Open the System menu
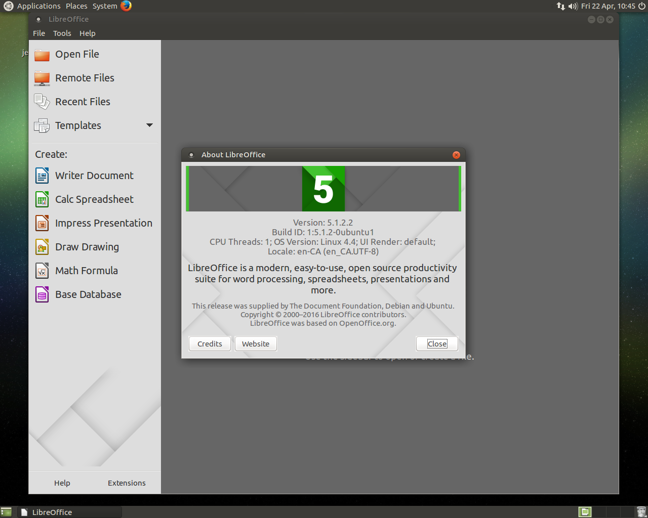The image size is (648, 518). click(105, 6)
